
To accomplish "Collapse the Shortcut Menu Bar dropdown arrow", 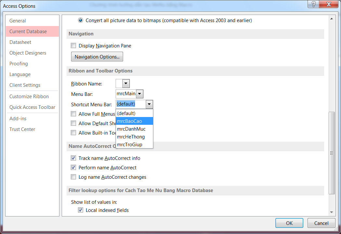I will coord(149,104).
